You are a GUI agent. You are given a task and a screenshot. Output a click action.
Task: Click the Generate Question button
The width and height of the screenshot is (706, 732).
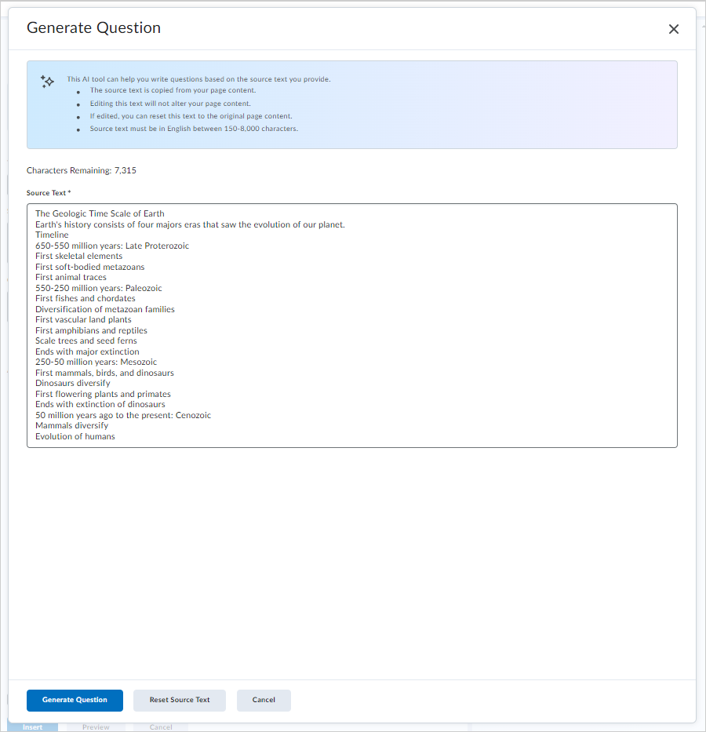[75, 700]
